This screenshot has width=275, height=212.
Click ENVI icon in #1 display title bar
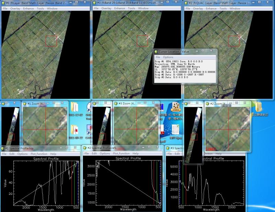pos(3,3)
